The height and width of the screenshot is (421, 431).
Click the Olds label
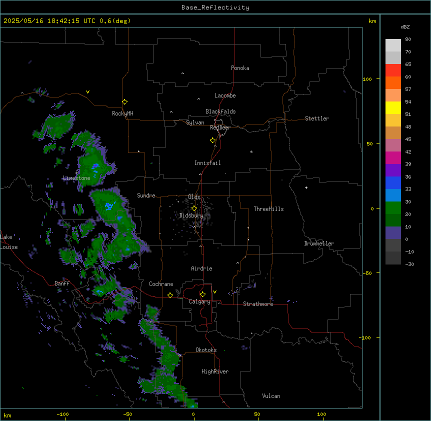point(194,197)
